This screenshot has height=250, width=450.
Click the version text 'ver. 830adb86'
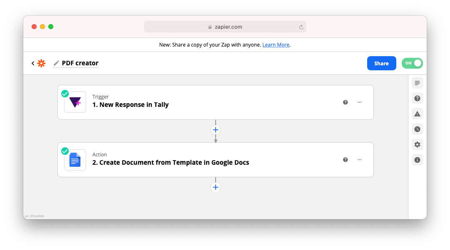[x=35, y=216]
